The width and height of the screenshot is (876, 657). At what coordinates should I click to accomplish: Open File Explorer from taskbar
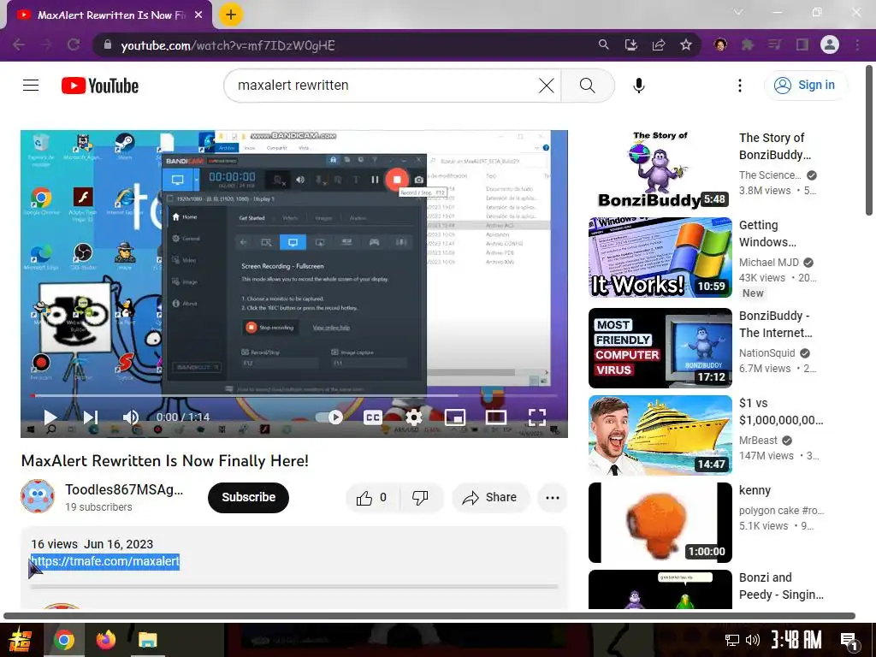[147, 640]
